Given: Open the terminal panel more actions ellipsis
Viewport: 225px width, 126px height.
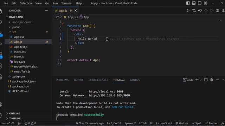Looking at the screenshot, I should (218, 80).
